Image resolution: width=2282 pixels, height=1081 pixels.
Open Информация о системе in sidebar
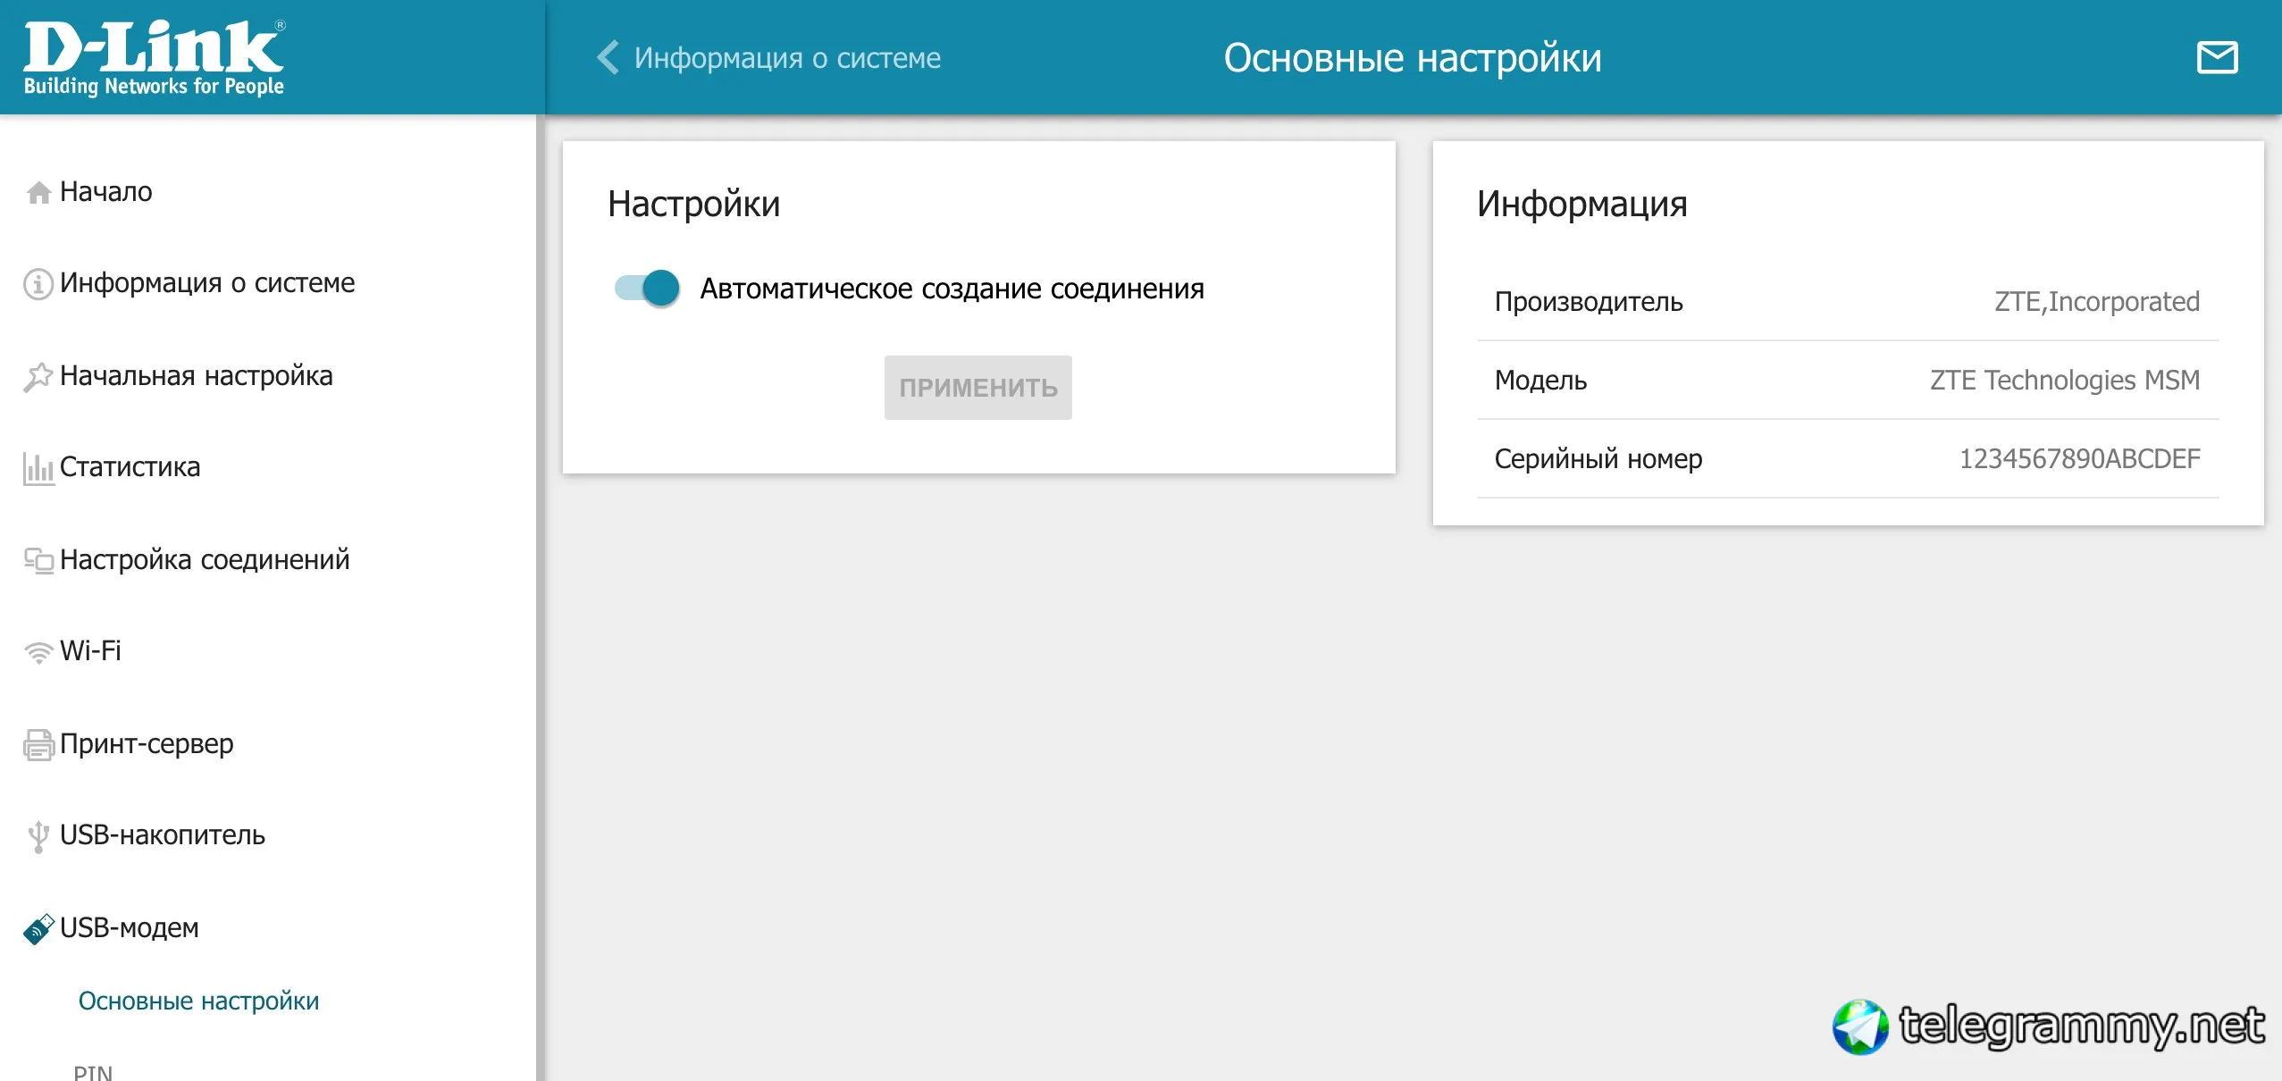(x=207, y=283)
